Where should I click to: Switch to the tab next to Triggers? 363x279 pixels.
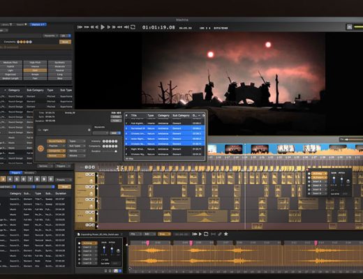pyautogui.click(x=29, y=173)
